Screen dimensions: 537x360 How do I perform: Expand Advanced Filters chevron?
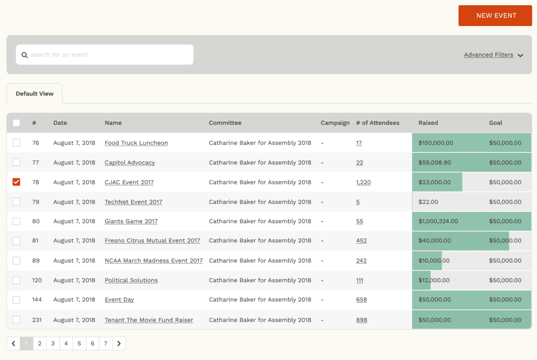(x=520, y=56)
